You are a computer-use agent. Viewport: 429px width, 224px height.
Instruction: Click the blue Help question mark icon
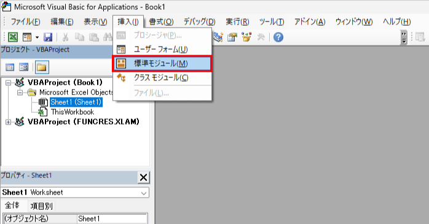coord(278,37)
